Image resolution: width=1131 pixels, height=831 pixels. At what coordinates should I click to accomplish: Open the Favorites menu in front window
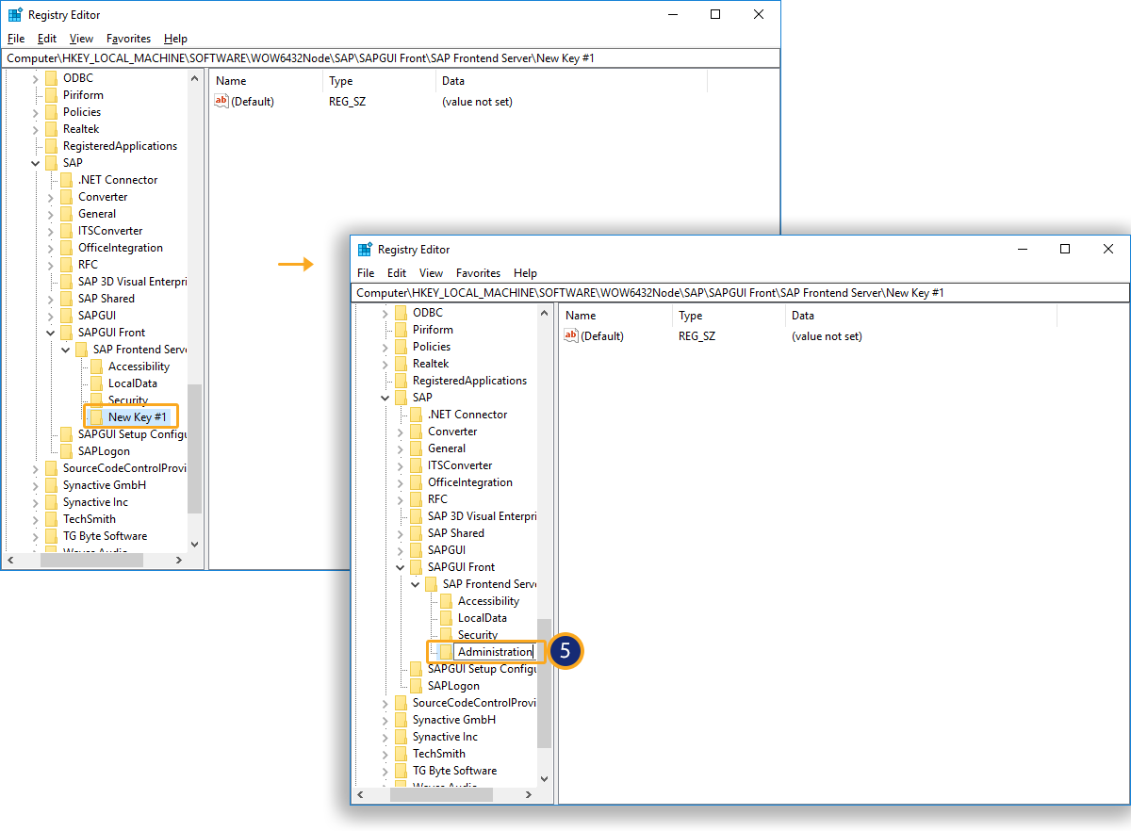tap(478, 273)
